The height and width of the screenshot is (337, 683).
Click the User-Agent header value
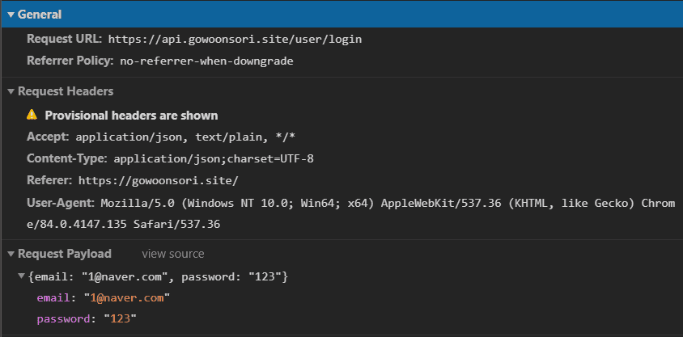(388, 202)
